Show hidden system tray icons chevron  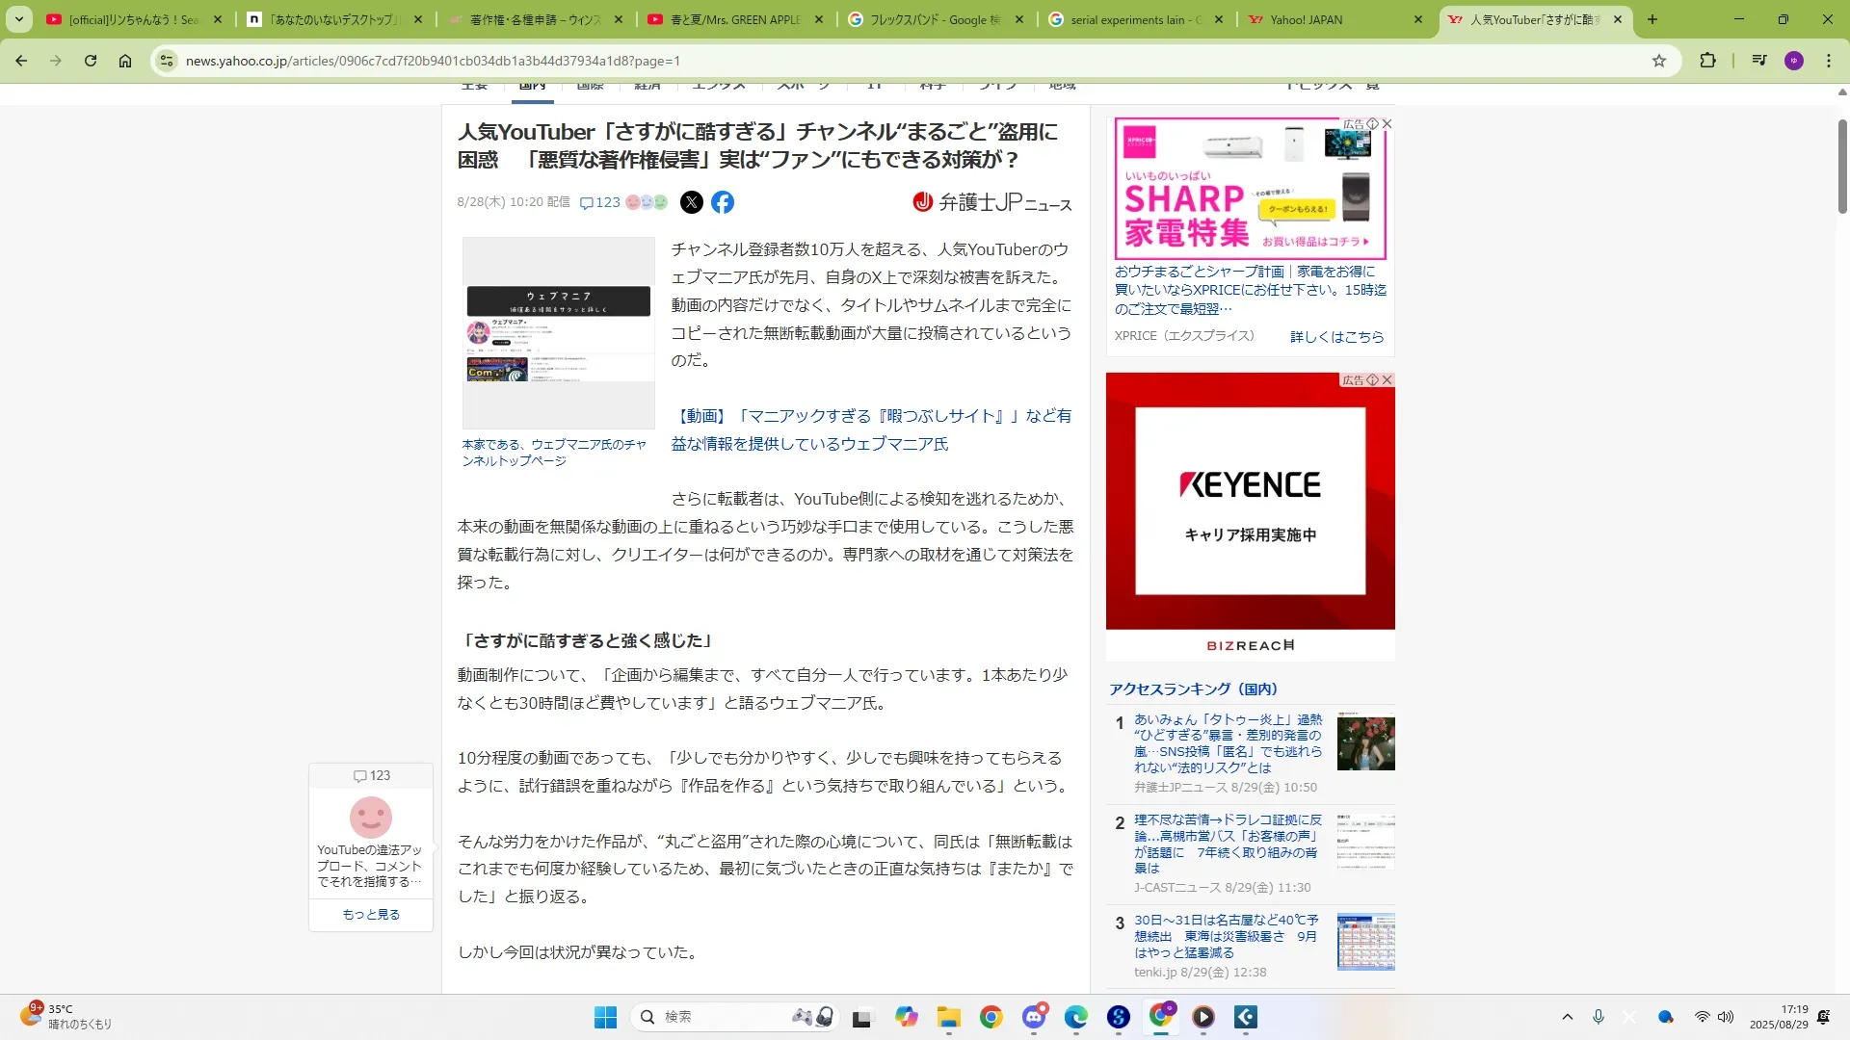pyautogui.click(x=1568, y=1017)
